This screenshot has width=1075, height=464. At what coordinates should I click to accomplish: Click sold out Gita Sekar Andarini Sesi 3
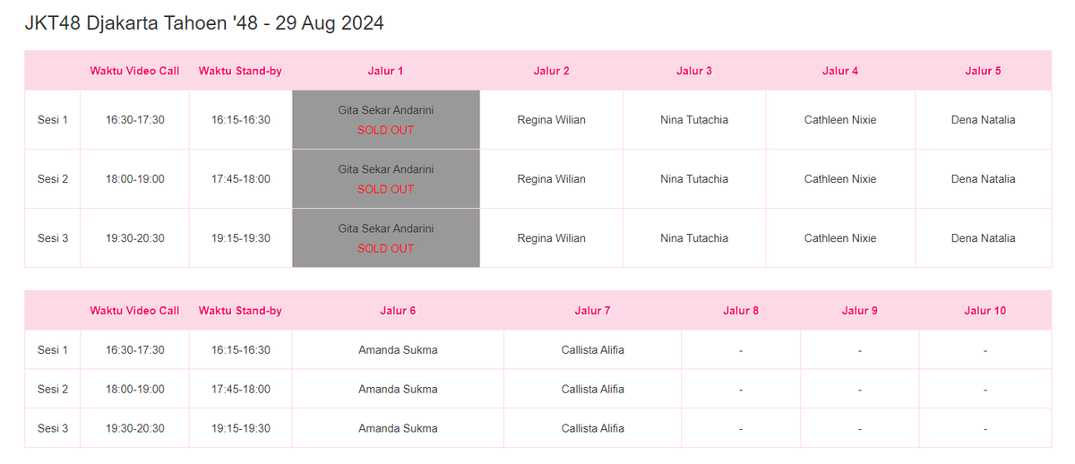[x=386, y=238]
